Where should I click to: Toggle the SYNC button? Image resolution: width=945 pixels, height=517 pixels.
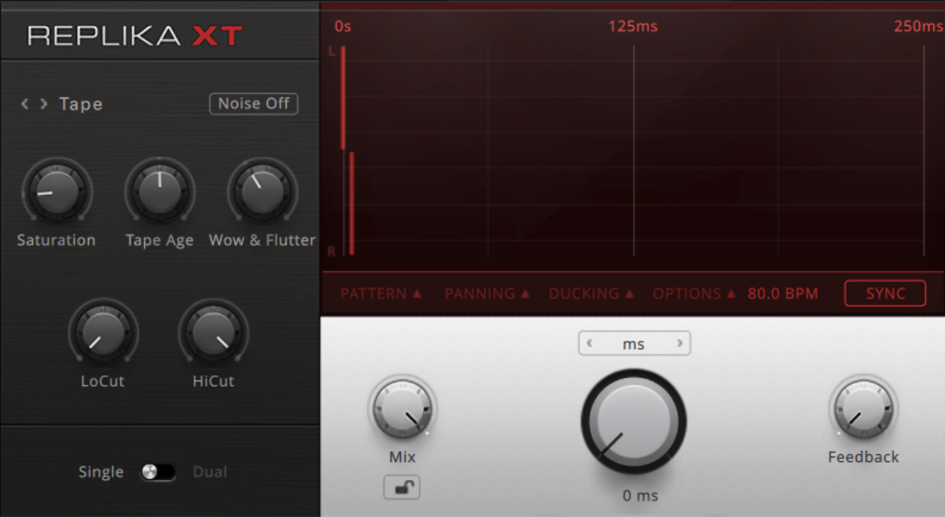[x=885, y=294]
